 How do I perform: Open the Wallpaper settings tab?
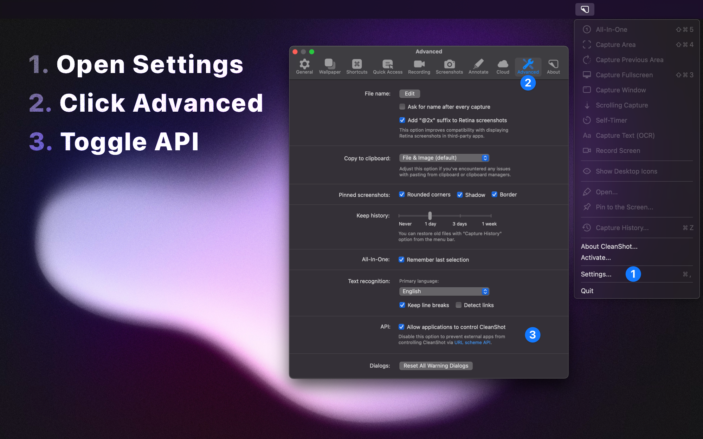pos(330,66)
